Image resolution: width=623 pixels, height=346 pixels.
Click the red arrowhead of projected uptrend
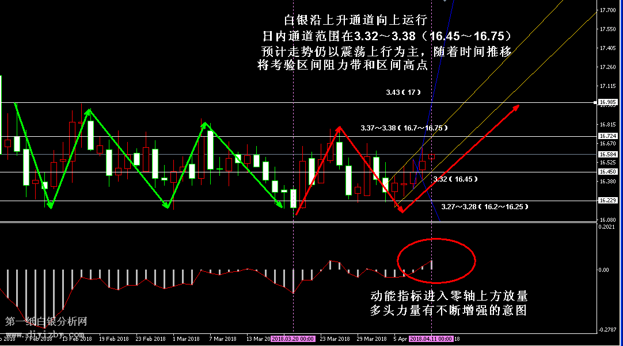(x=515, y=107)
